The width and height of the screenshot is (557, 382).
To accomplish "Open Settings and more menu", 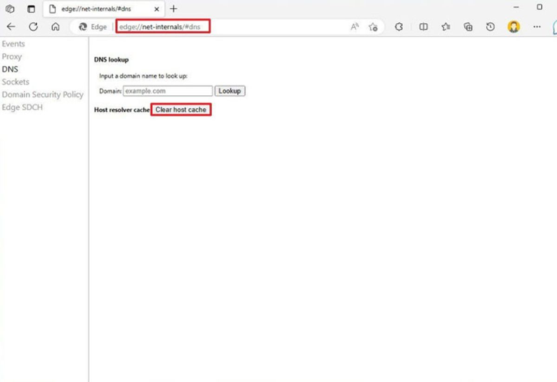I will [x=537, y=27].
